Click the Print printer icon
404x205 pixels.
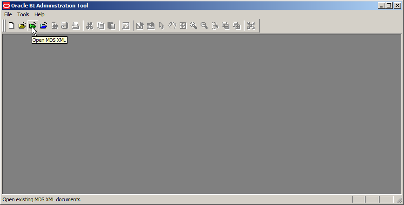tap(75, 26)
